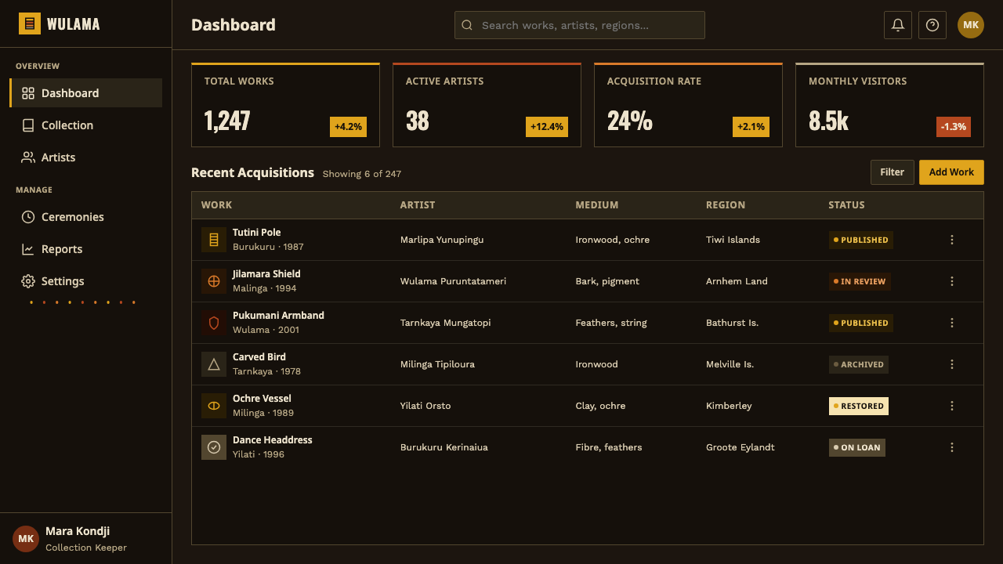Viewport: 1003px width, 564px height.
Task: Click the ARCHIVED status badge
Action: pyautogui.click(x=859, y=364)
